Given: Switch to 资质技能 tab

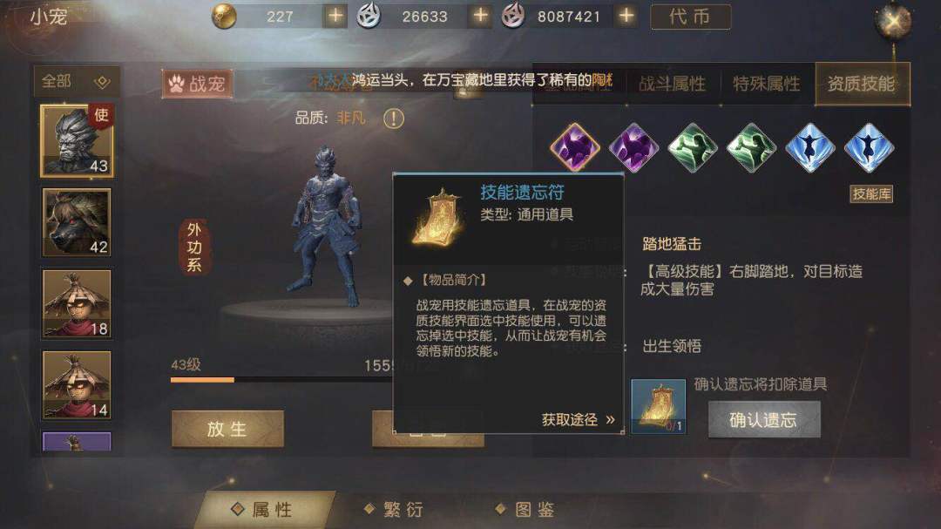Looking at the screenshot, I should [862, 84].
